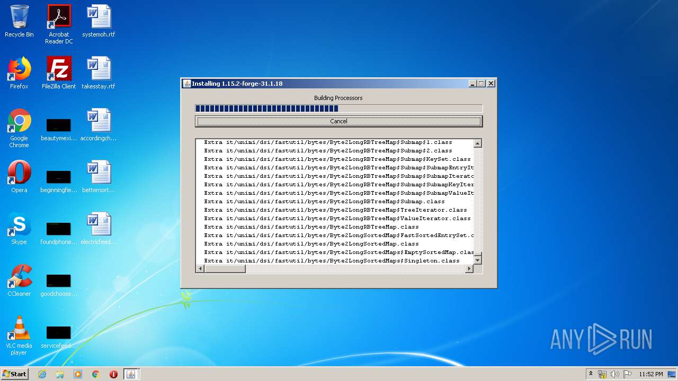Launch Skype desktop shortcut

19,229
